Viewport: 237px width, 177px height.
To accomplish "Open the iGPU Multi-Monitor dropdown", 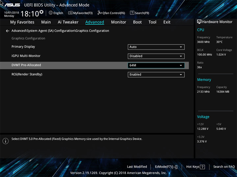I will coord(156,56).
